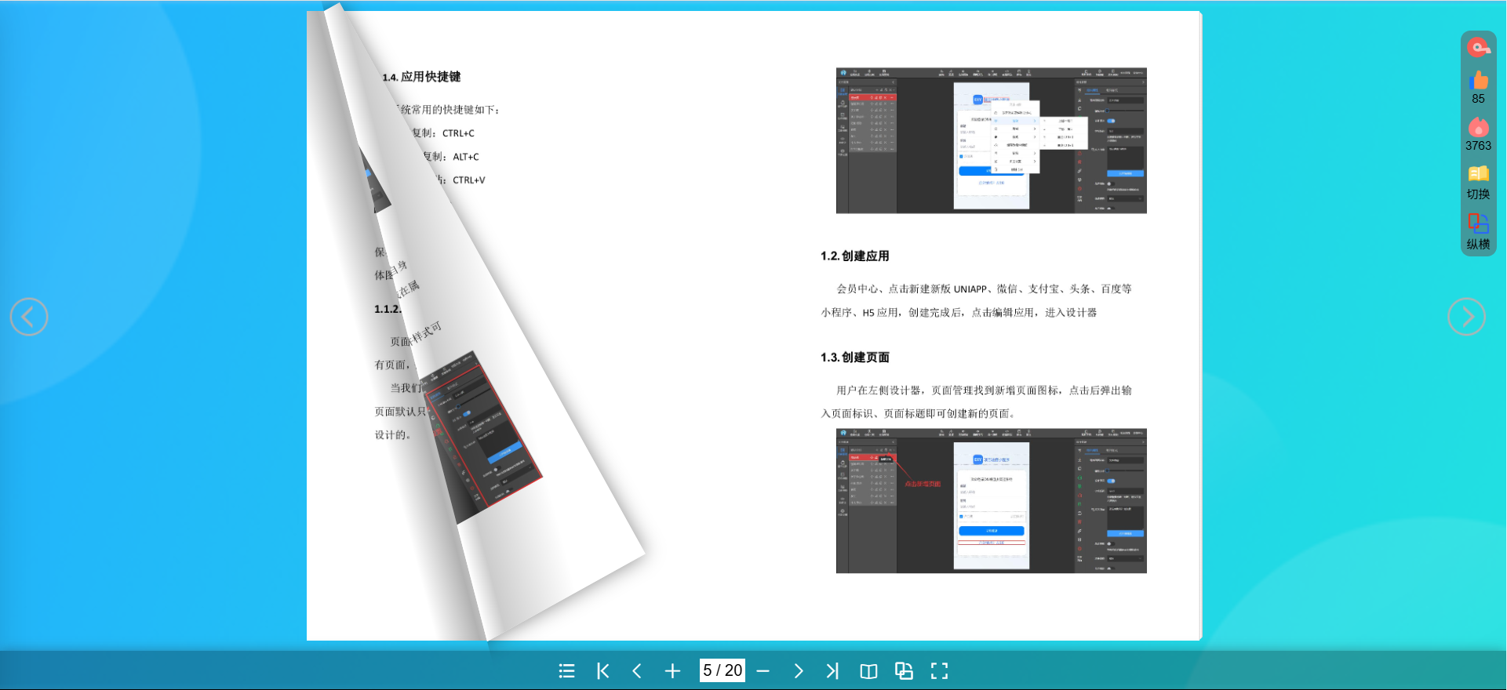Zoom out with the minus icon
The height and width of the screenshot is (690, 1507).
click(x=763, y=671)
